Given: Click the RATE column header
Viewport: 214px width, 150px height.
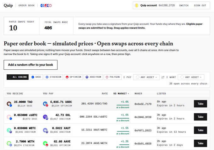Looking at the screenshot, I should 105,94.
